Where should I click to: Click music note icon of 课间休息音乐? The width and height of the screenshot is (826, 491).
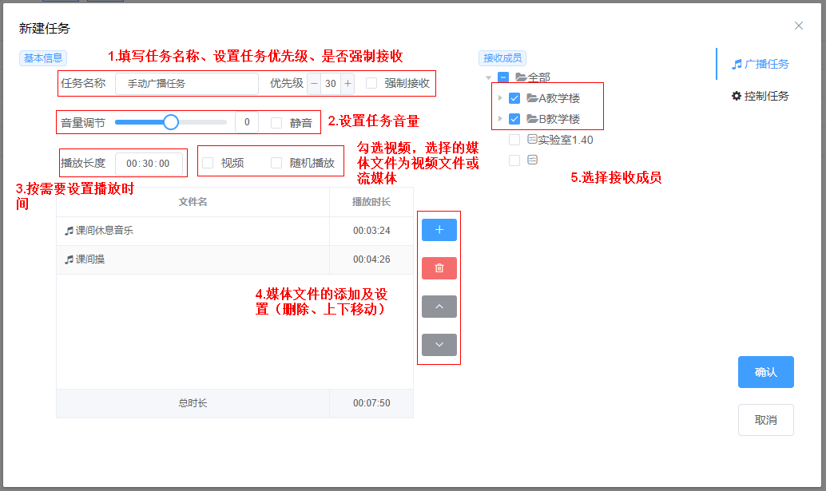click(69, 231)
